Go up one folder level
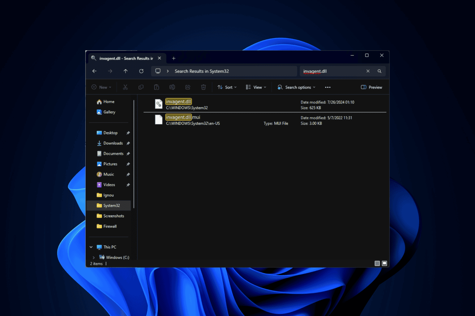 pos(126,71)
